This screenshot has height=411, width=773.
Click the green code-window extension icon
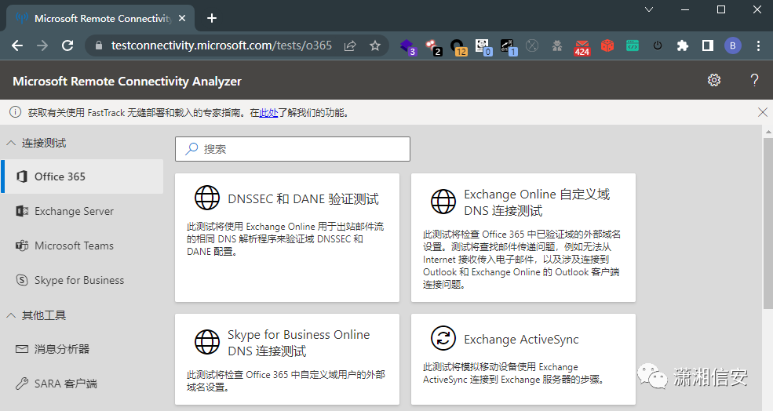click(633, 45)
